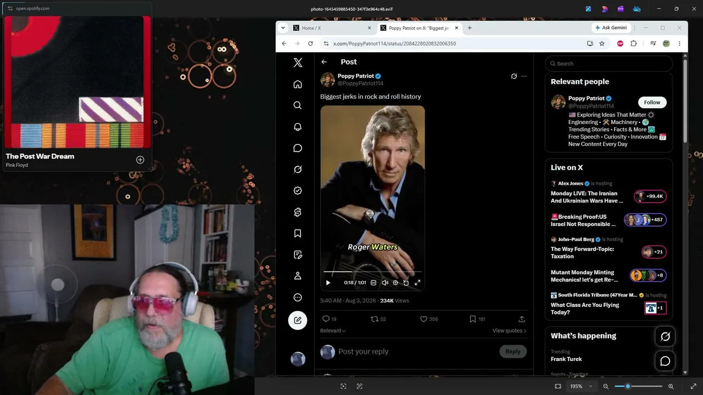
Task: Play the Roger Waters video
Action: [328, 283]
